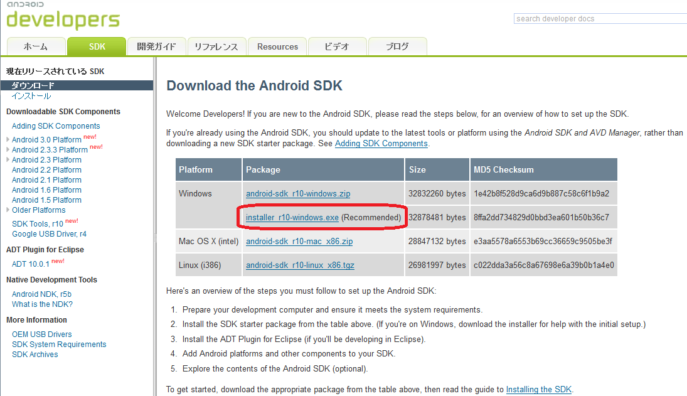Screen dimensions: 687x396
Task: Click the Size column header
Action: 437,169
